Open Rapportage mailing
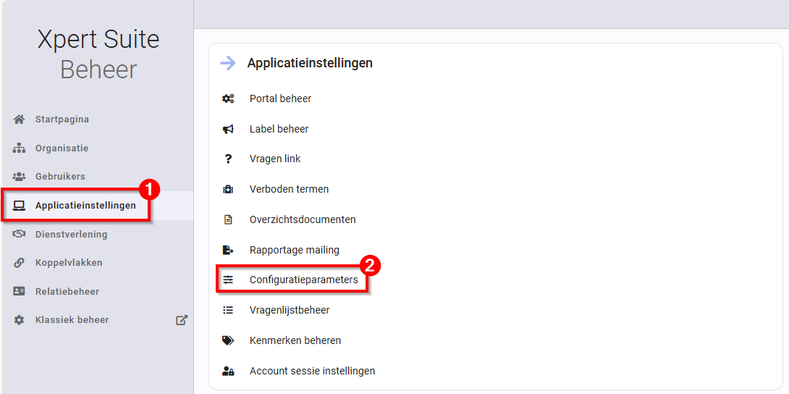The width and height of the screenshot is (789, 394). coord(294,250)
